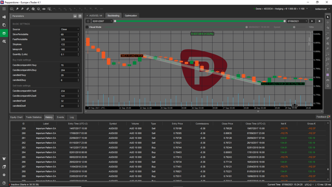Open the Log tab
The height and width of the screenshot is (187, 332).
72,117
